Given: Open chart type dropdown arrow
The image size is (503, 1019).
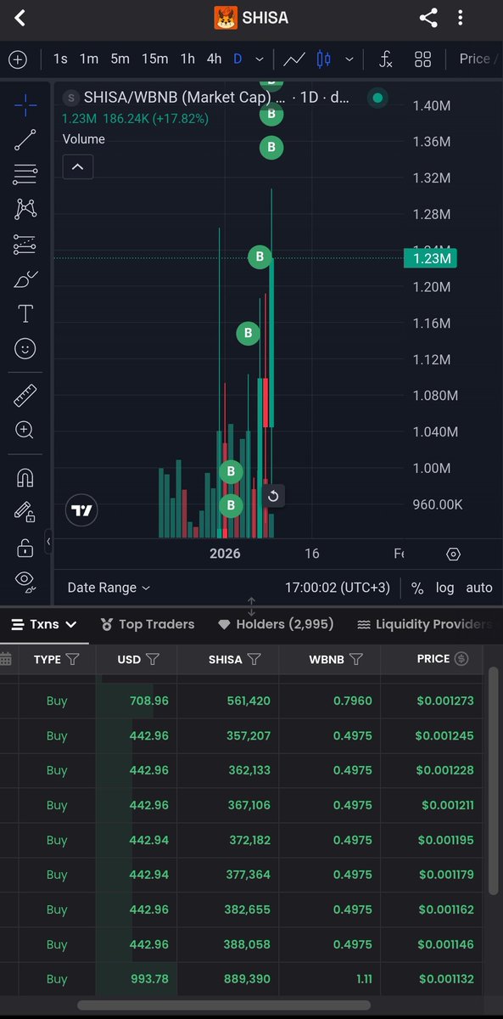Looking at the screenshot, I should [349, 59].
